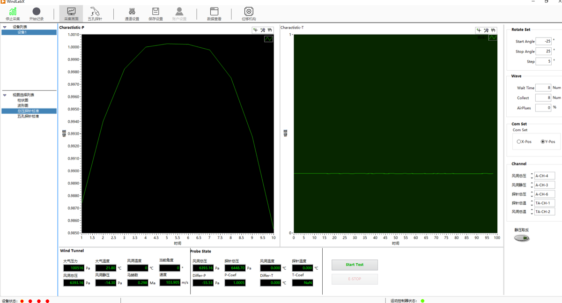Click the AirPlues percentage field
This screenshot has height=303, width=562.
click(543, 108)
